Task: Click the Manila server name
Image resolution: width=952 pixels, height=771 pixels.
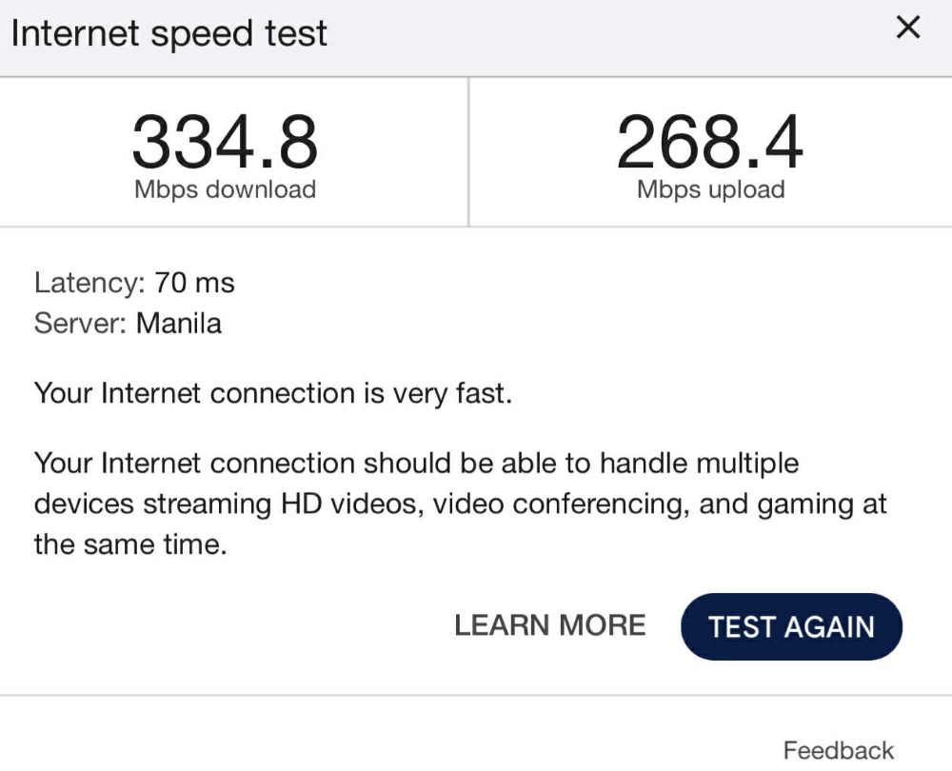Action: coord(179,324)
